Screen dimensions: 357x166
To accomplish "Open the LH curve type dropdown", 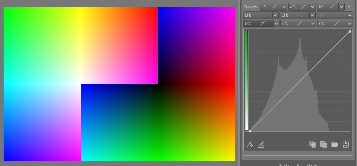I will tap(276, 15).
